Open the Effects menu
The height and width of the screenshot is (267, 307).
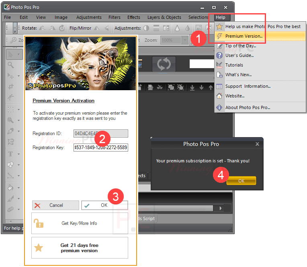[134, 17]
